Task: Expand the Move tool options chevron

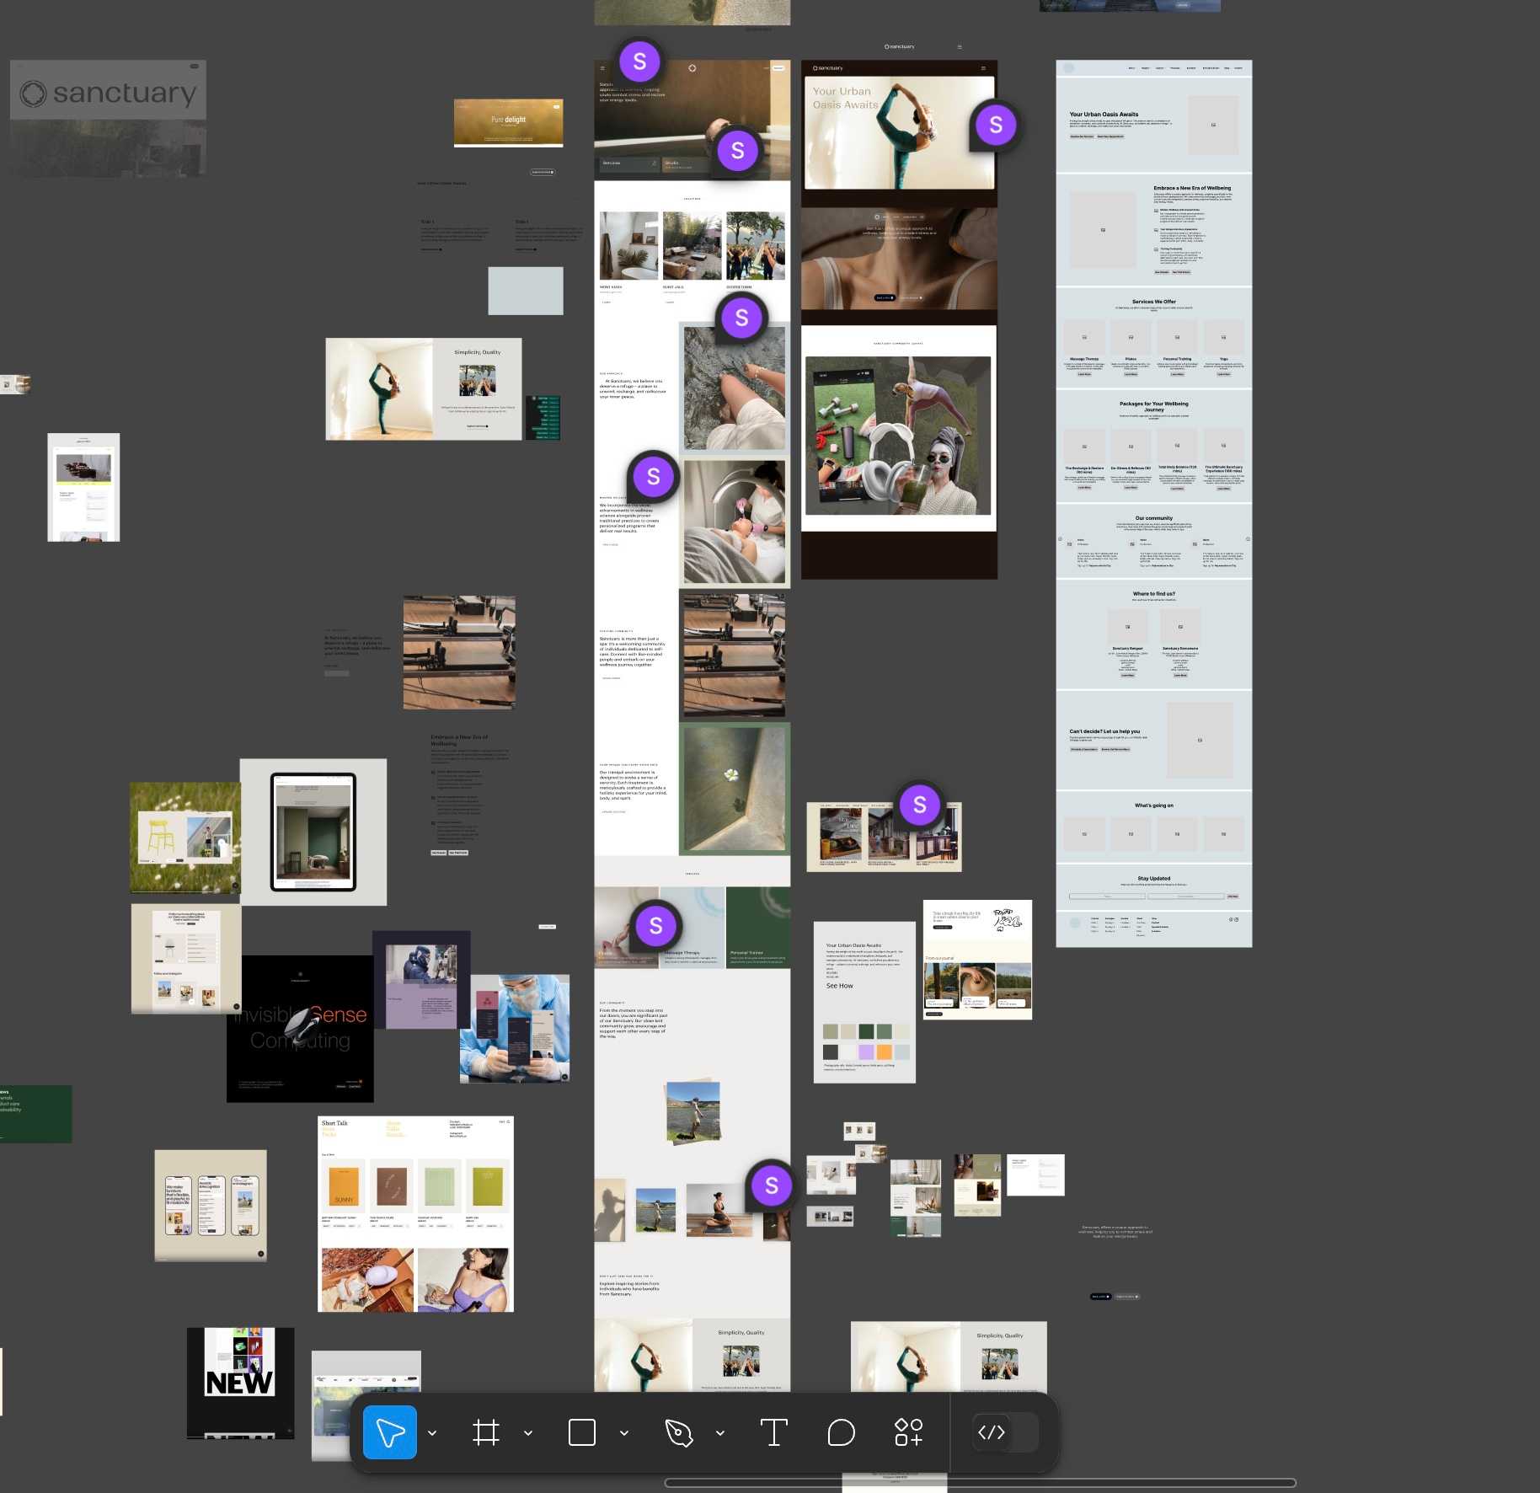Action: coord(432,1432)
